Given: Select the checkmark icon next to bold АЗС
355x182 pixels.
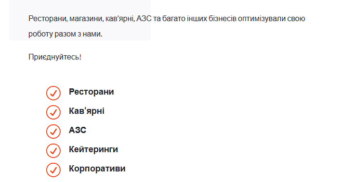Looking at the screenshot, I should point(53,131).
